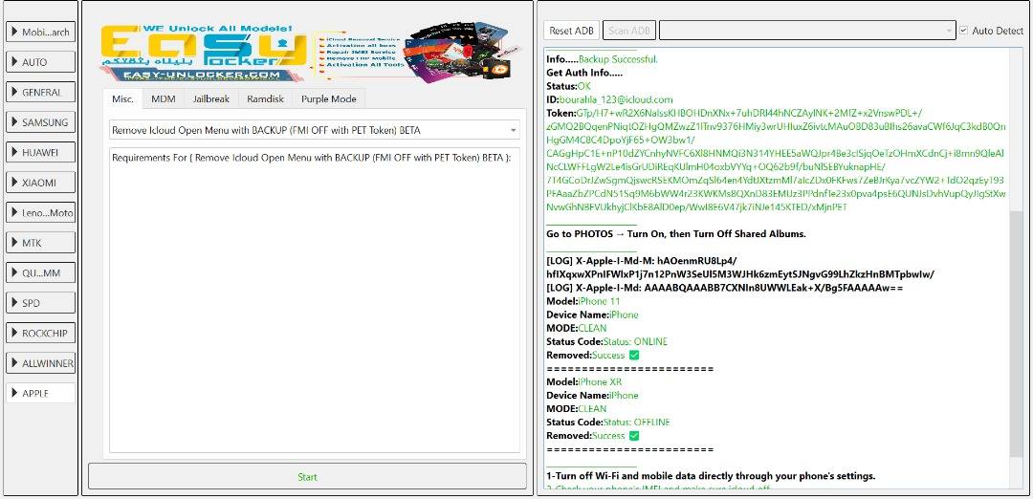Expand the QU...MM sidebar category
1033x499 pixels.
click(41, 272)
